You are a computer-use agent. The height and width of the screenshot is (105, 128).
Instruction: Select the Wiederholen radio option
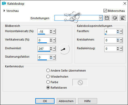[48, 77]
